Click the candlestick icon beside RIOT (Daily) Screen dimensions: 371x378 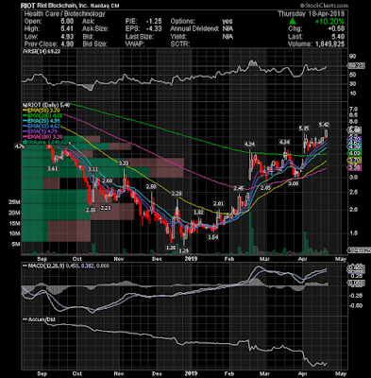(24, 104)
